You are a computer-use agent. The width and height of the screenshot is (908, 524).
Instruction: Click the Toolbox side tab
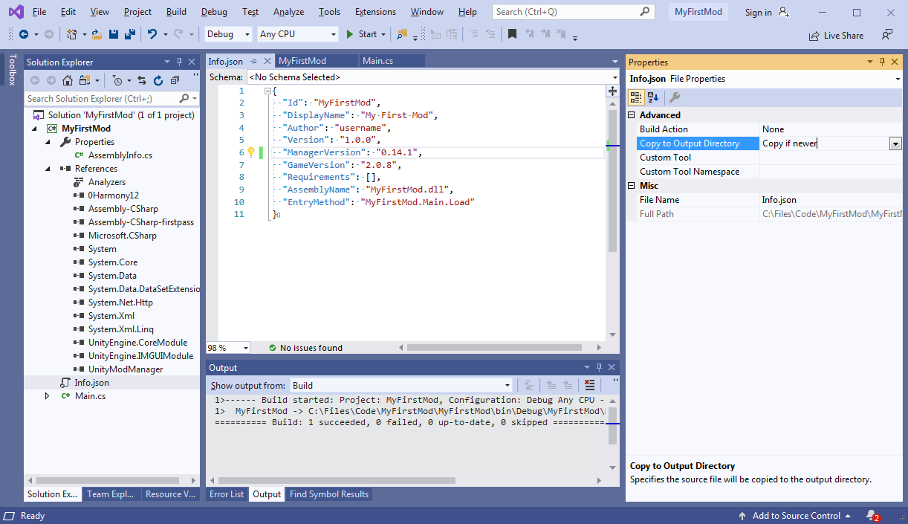[11, 69]
